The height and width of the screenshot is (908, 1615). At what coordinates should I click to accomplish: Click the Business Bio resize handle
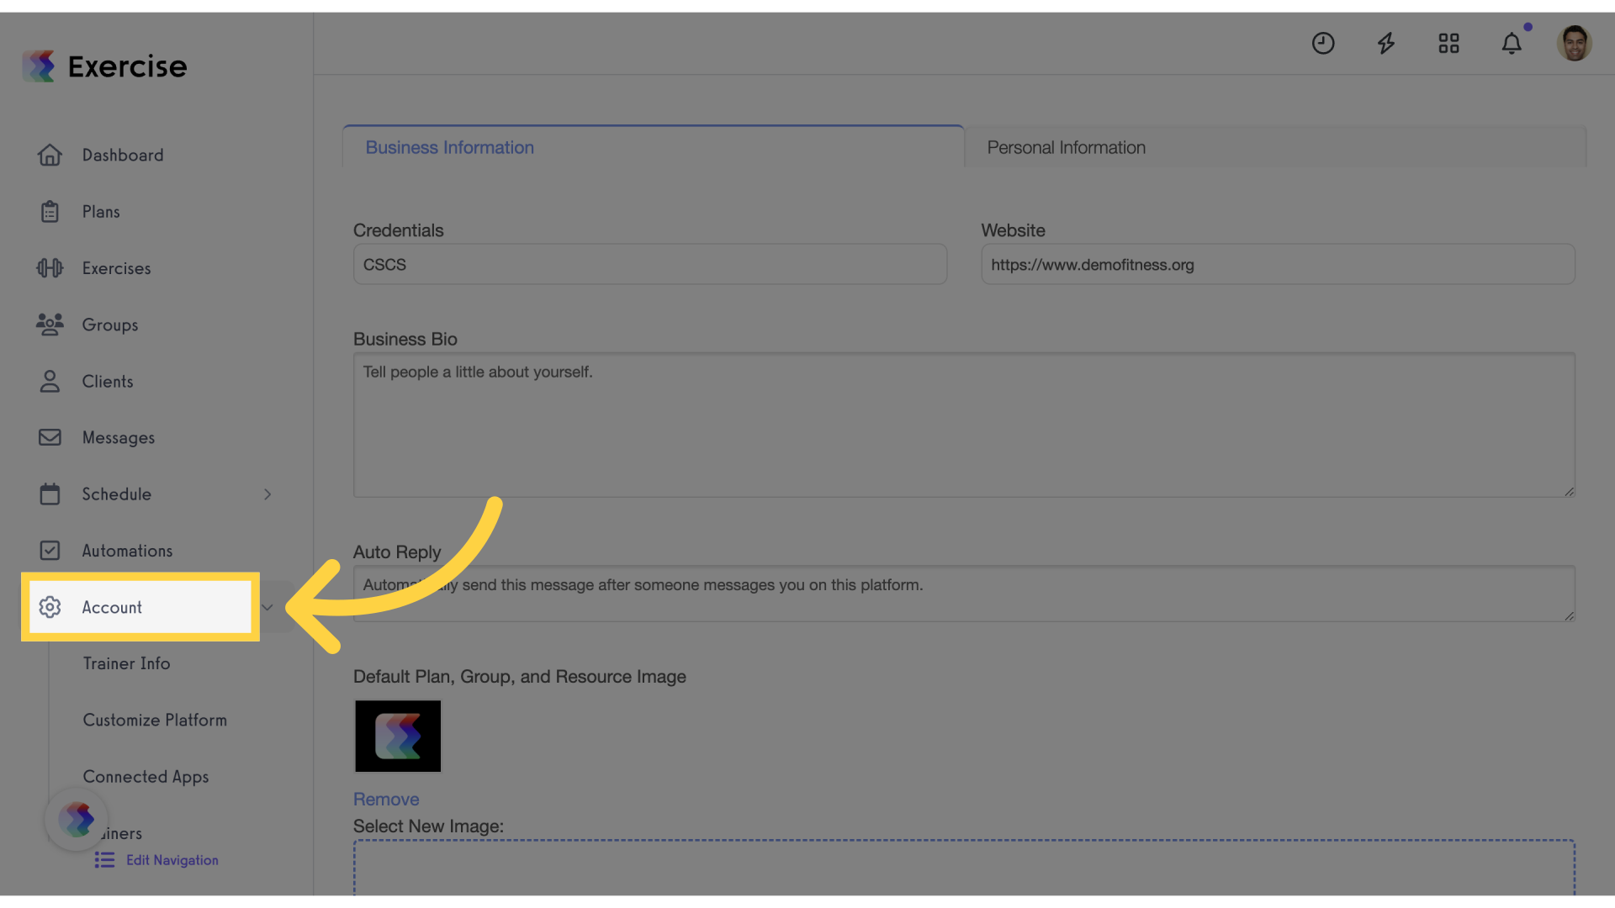(1569, 491)
